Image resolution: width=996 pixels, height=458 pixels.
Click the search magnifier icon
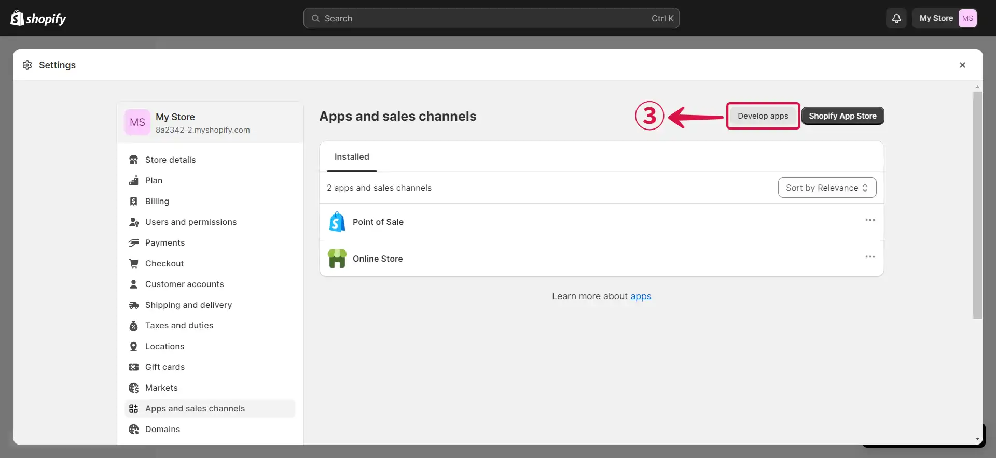[x=315, y=18]
